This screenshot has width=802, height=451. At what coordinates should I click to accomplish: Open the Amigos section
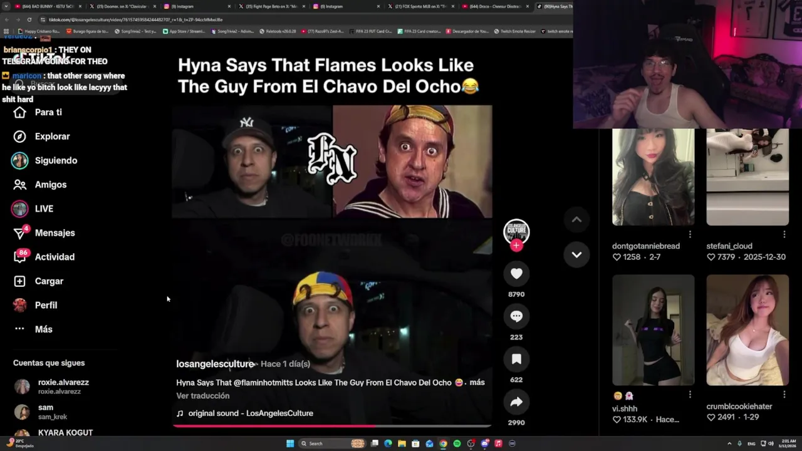tap(40, 185)
